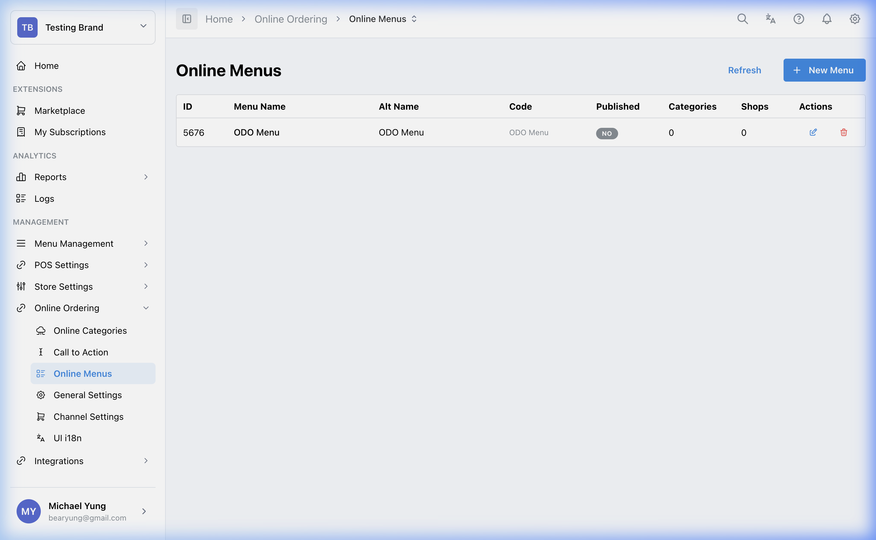Click the MY avatar color circle
This screenshot has height=540, width=876.
[28, 511]
